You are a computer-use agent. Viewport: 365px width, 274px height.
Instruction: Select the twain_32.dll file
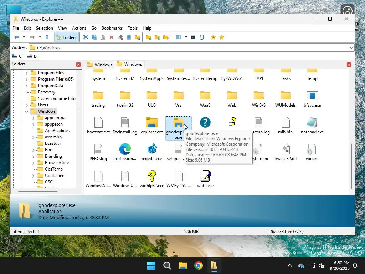(x=286, y=152)
